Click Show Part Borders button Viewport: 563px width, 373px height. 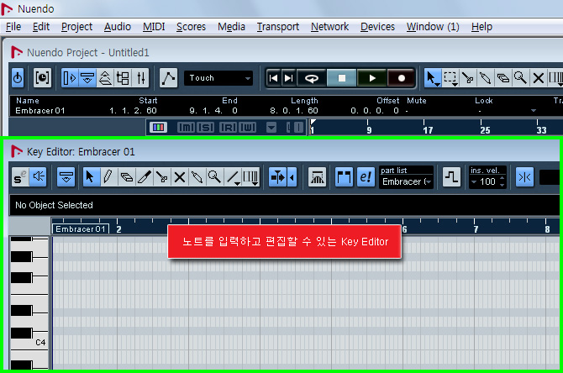click(344, 177)
